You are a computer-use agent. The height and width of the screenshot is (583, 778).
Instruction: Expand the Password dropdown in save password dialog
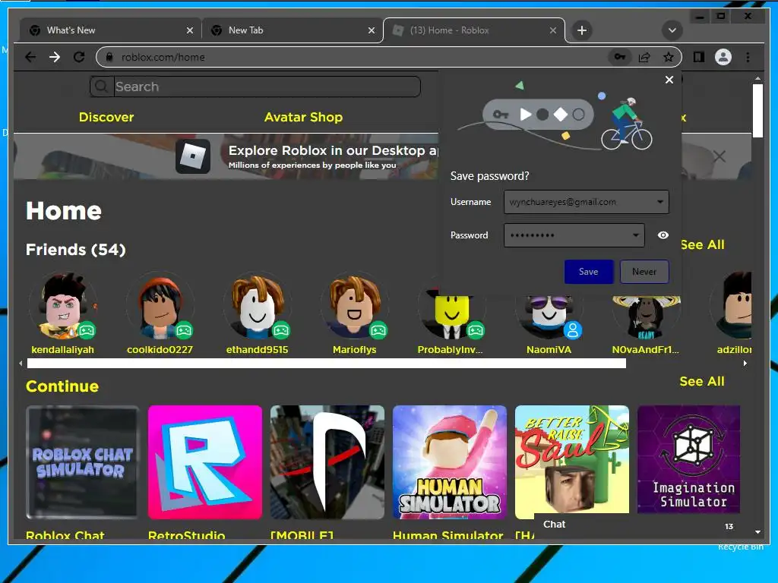pos(636,235)
